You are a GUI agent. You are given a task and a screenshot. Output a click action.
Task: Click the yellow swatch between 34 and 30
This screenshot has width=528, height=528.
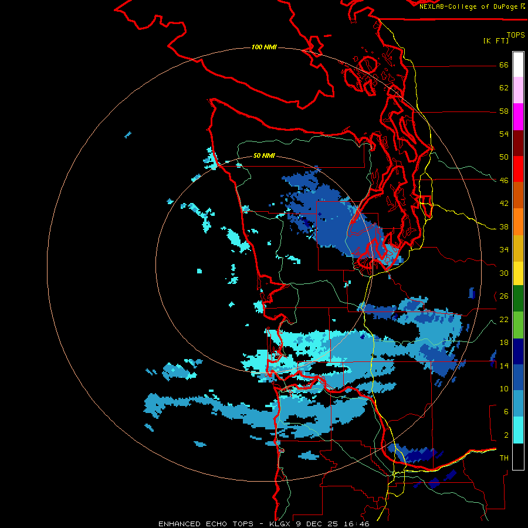pyautogui.click(x=518, y=273)
